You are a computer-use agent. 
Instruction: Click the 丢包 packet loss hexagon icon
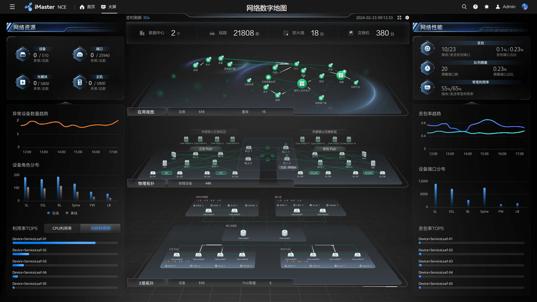(427, 49)
